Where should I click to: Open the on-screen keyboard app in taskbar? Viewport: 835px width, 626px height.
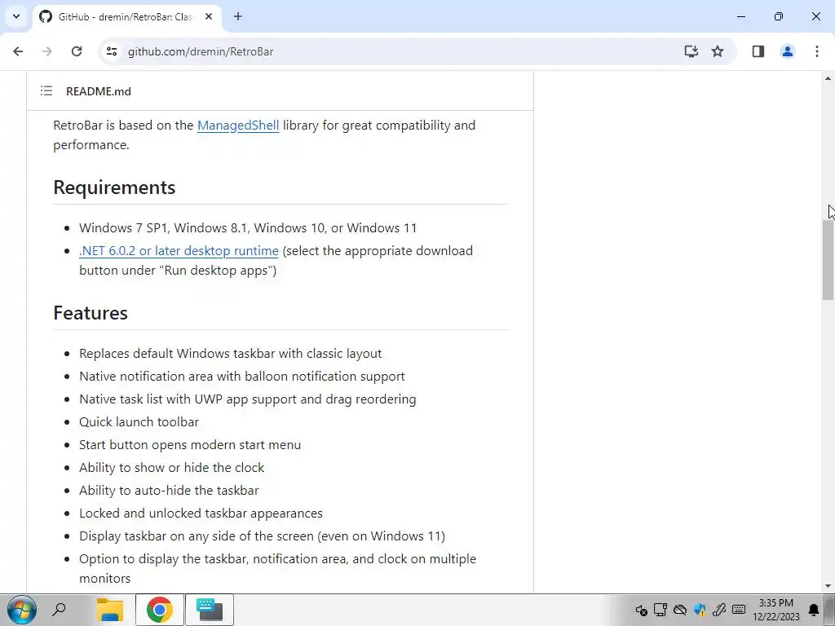pyautogui.click(x=210, y=610)
